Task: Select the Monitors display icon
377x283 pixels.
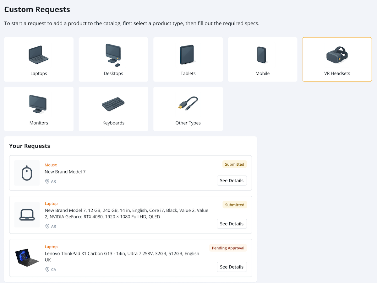Action: pyautogui.click(x=39, y=104)
